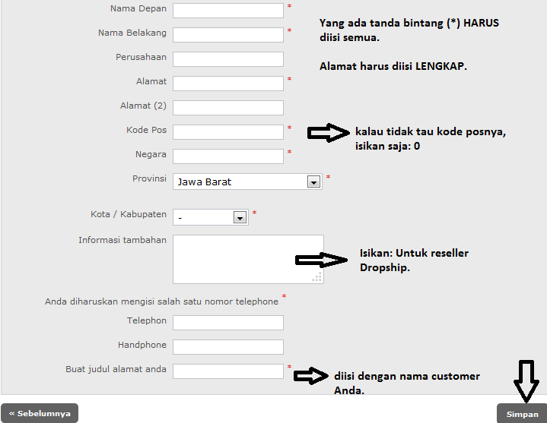The image size is (547, 423).
Task: Select the Kode Pos text field
Action: click(228, 132)
